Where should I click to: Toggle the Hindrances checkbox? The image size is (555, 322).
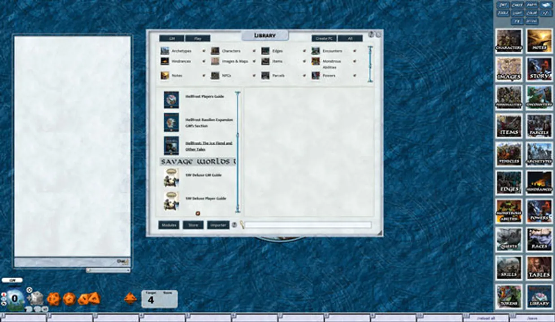tap(204, 61)
